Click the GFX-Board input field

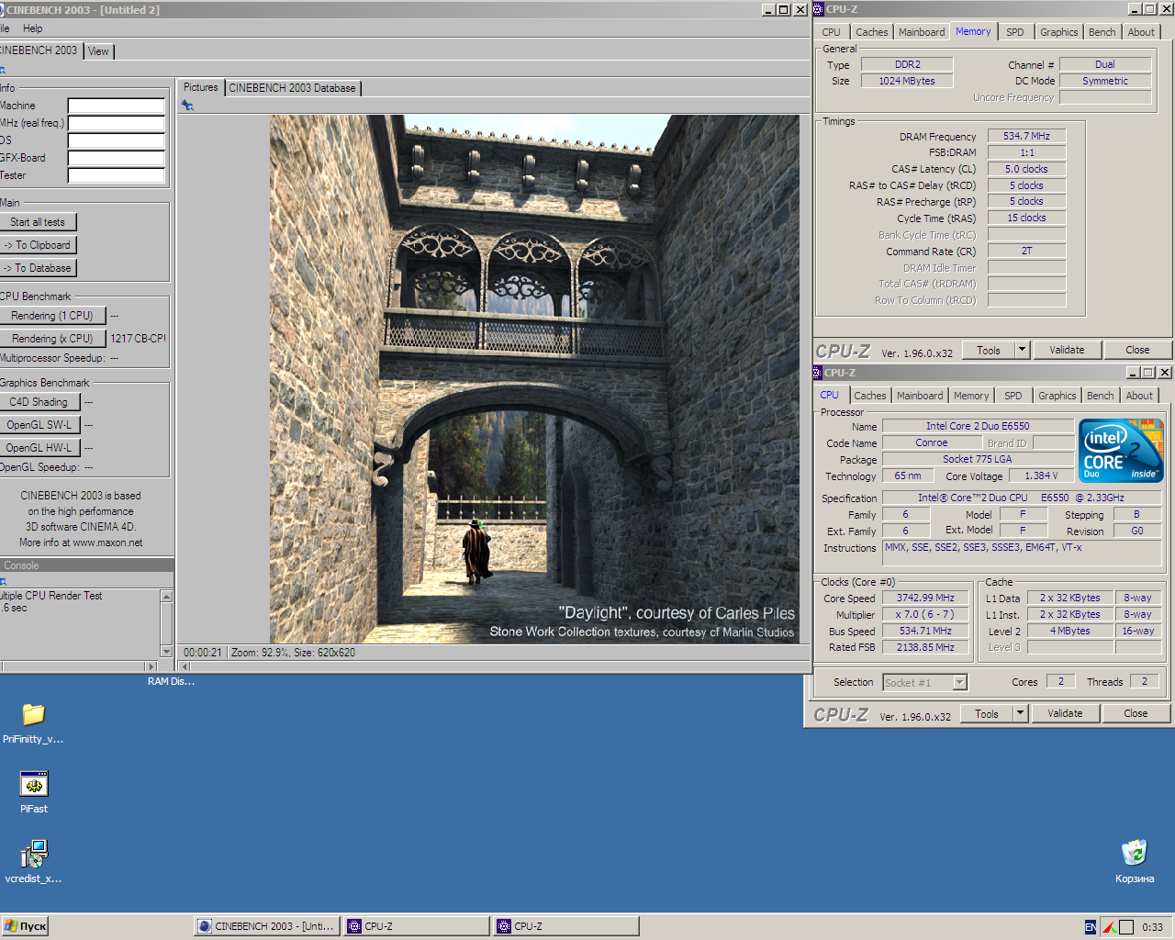[117, 158]
